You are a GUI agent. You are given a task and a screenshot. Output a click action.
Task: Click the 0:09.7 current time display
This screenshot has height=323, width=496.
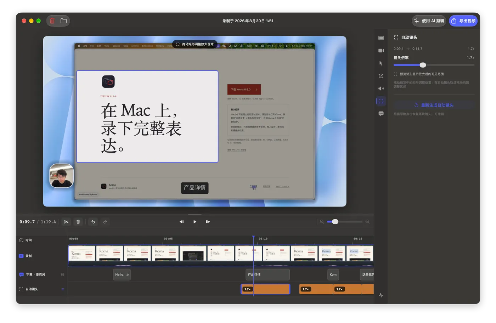[27, 222]
